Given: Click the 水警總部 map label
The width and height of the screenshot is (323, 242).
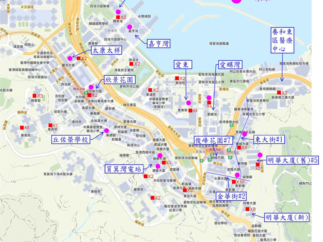Looking at the screenshot, I should coord(144,16).
